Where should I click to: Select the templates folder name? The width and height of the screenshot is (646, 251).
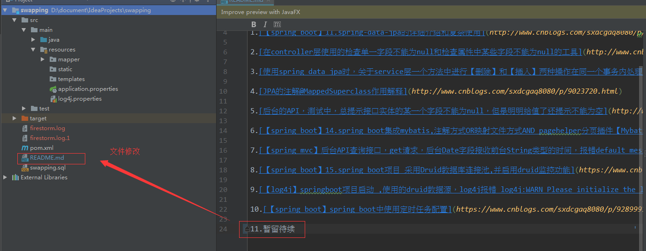71,79
